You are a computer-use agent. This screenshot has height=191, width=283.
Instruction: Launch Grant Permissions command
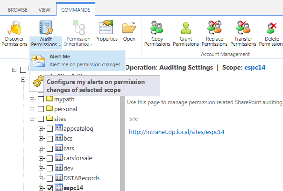click(x=186, y=34)
